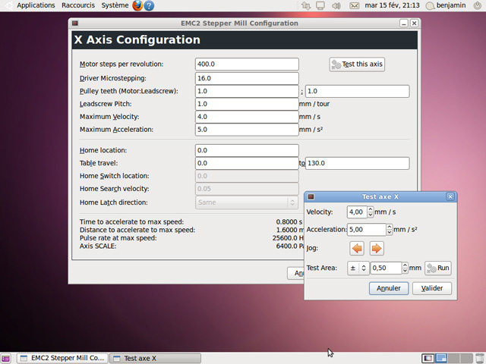Open the trash icon in bottom panel
This screenshot has height=364, width=486.
pos(478,358)
